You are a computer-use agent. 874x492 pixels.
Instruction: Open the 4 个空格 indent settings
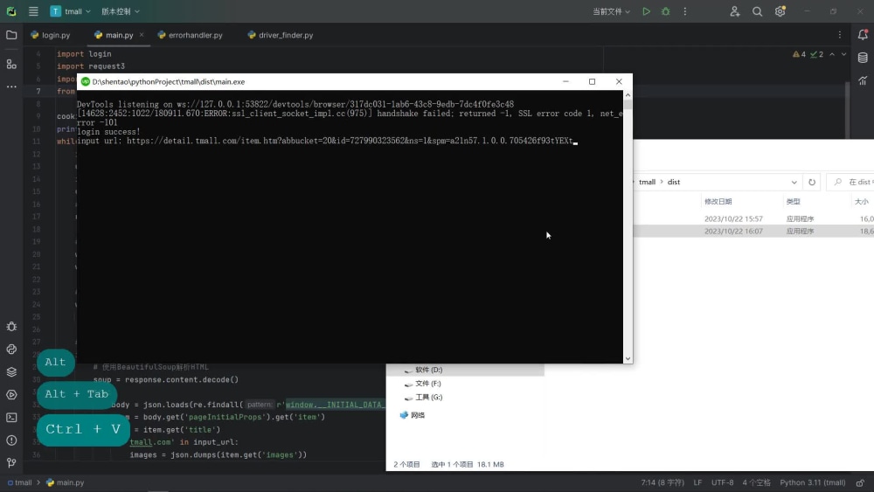point(756,482)
